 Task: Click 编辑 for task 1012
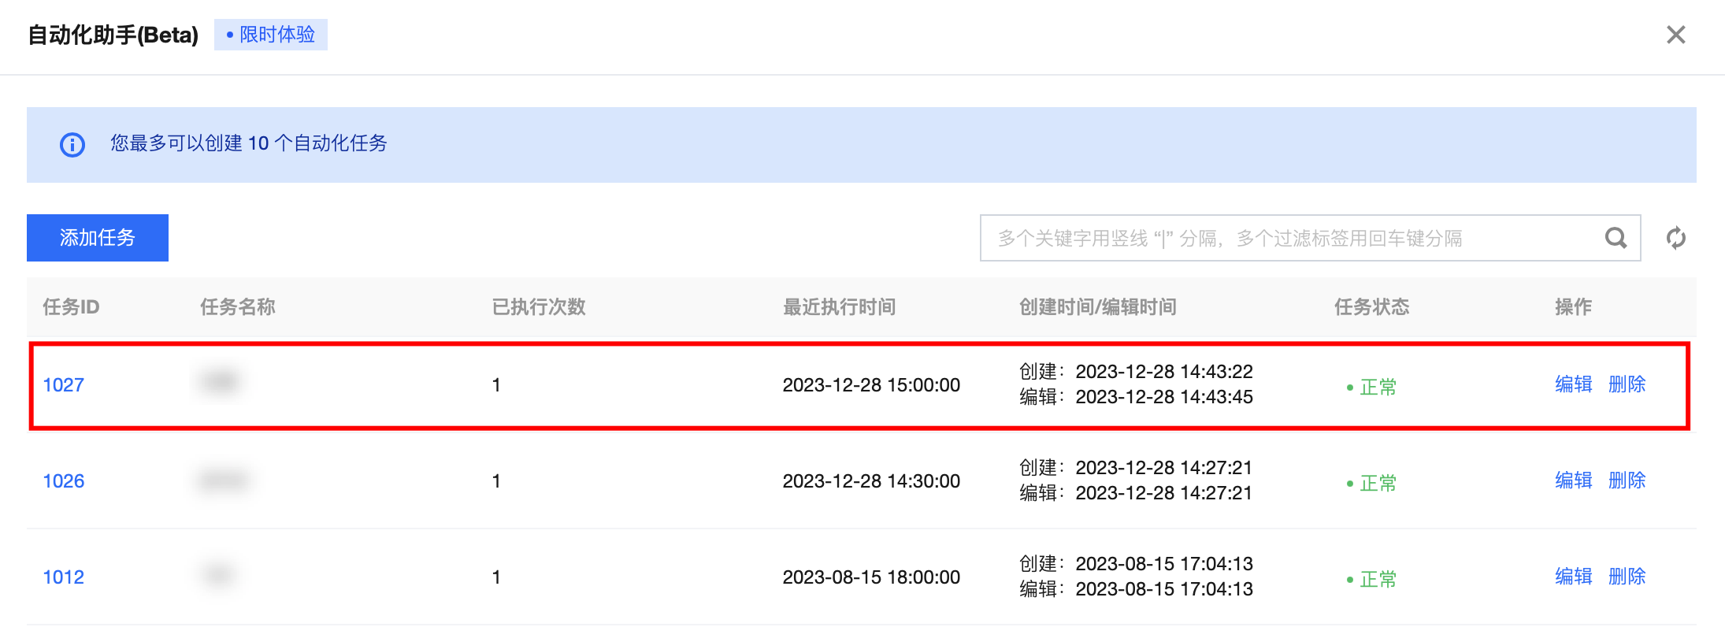pos(1573,577)
